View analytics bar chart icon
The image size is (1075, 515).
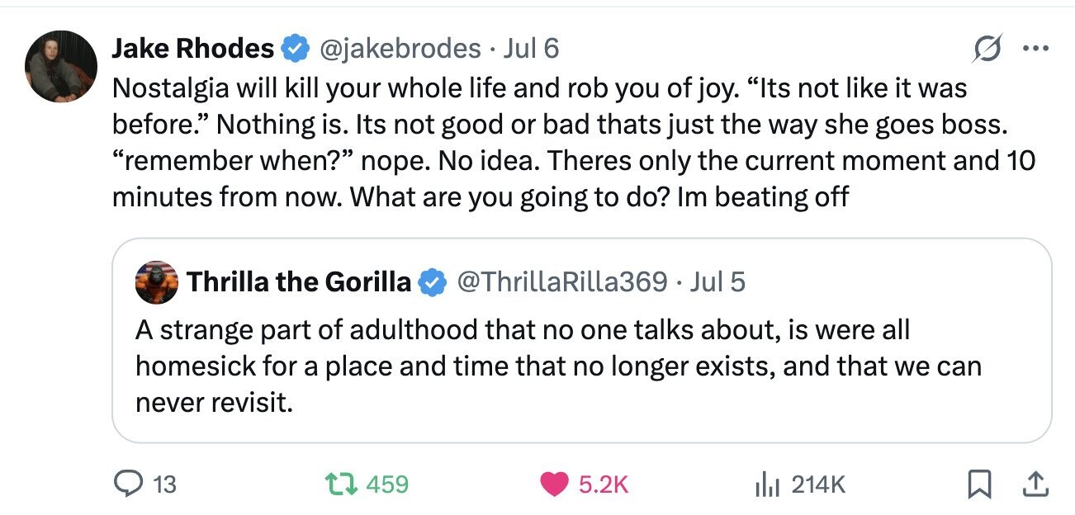pyautogui.click(x=767, y=484)
